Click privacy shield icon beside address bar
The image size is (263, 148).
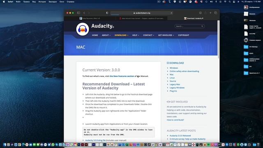tap(107, 13)
